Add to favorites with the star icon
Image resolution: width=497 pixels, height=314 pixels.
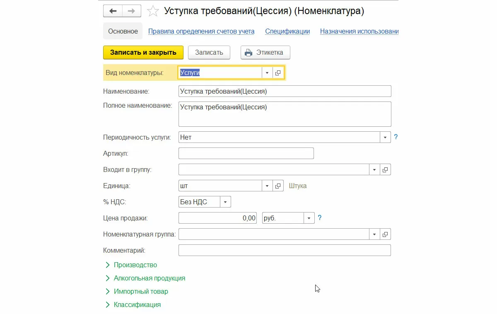(x=153, y=11)
